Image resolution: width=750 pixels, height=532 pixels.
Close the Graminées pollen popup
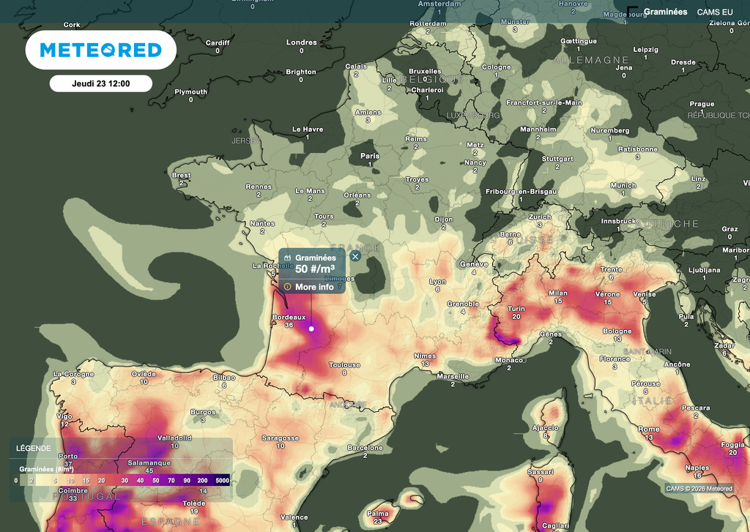[355, 256]
